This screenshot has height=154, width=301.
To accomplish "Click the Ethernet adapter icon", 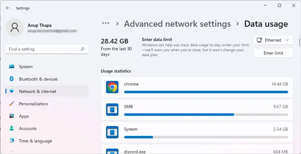I will pos(259,40).
